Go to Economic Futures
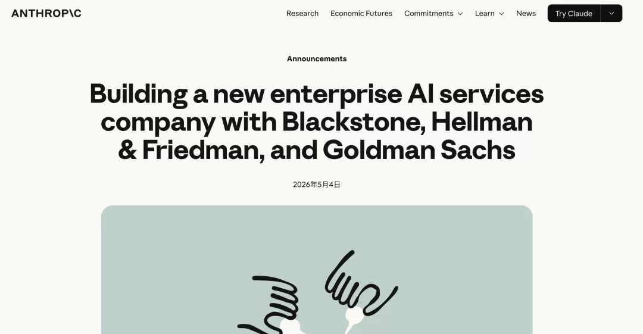The image size is (643, 334). pos(361,14)
